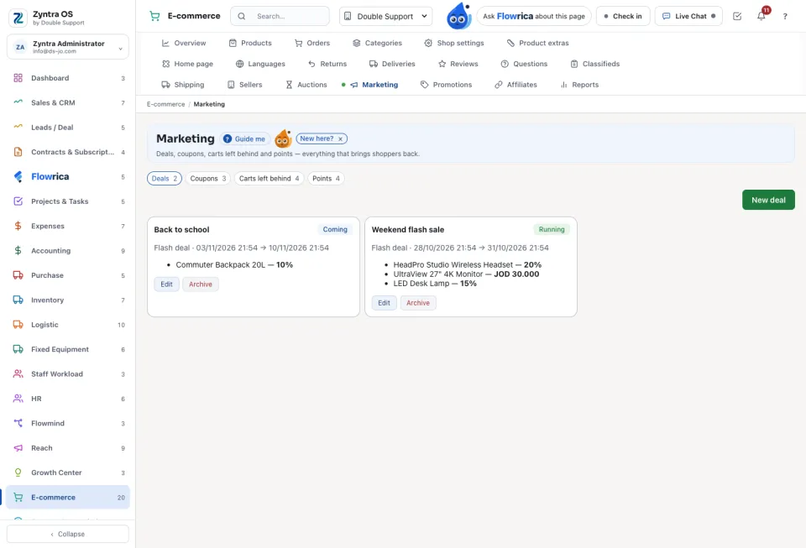Open Dashboard from the sidebar icon
Screen dimensions: 806x548
tap(18, 78)
